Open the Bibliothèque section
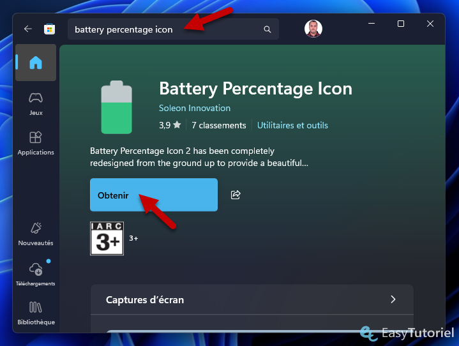 point(36,313)
